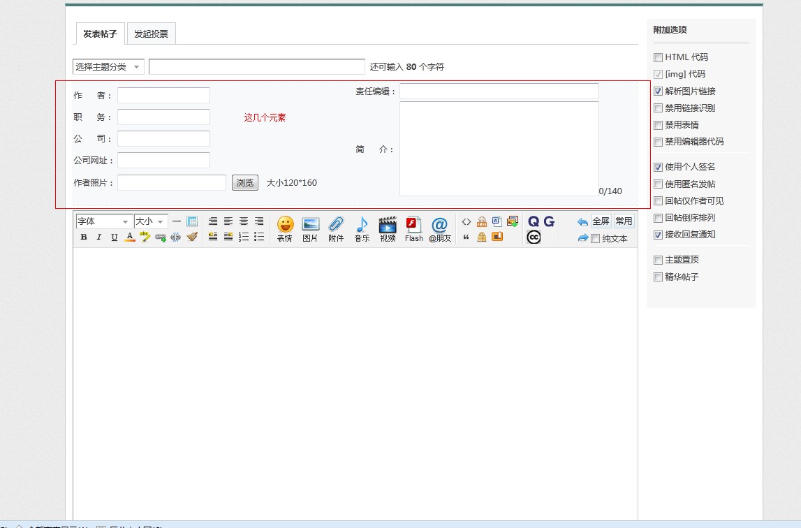This screenshot has height=528, width=801.
Task: Open the 大小 font size dropdown
Action: click(x=151, y=221)
